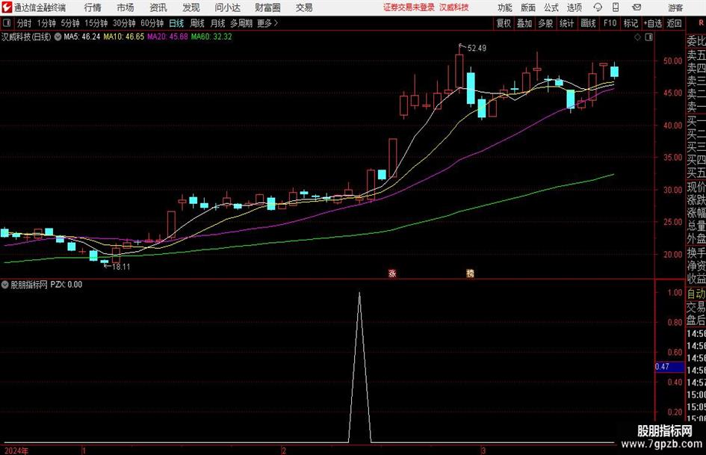Switch to 15分钟 period
Screen dimensions: 706x455
96,23
